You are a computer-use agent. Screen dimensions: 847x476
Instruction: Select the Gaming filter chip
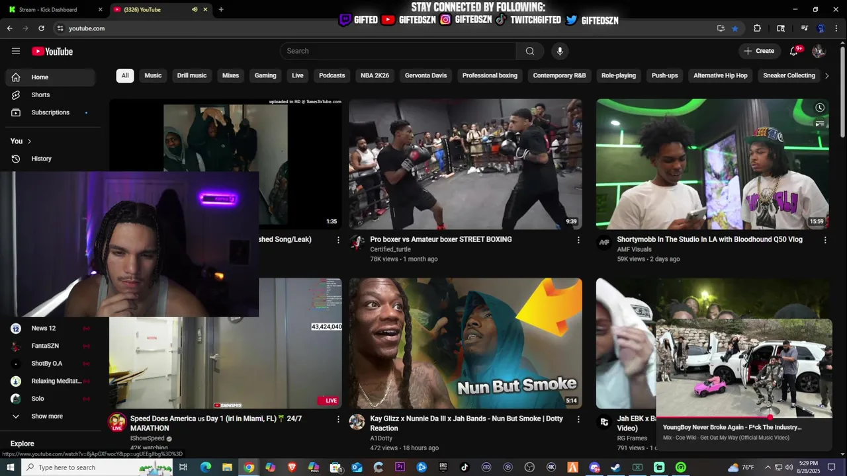[265, 75]
